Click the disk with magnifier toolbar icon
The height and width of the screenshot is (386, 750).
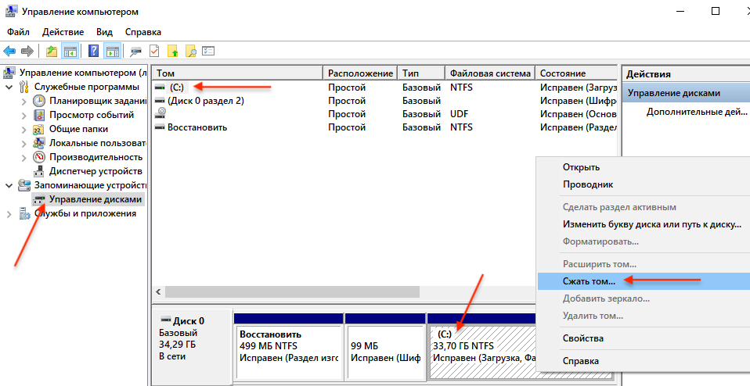(x=136, y=51)
